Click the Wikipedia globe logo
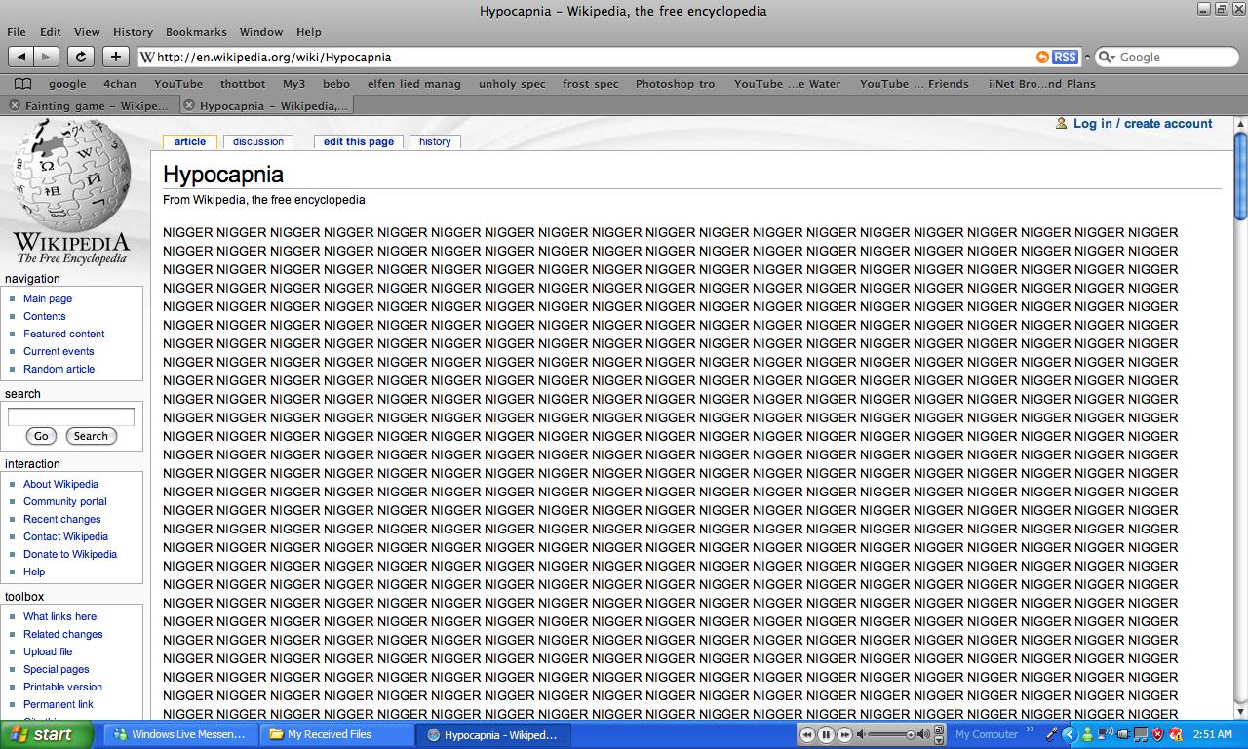 click(x=70, y=176)
